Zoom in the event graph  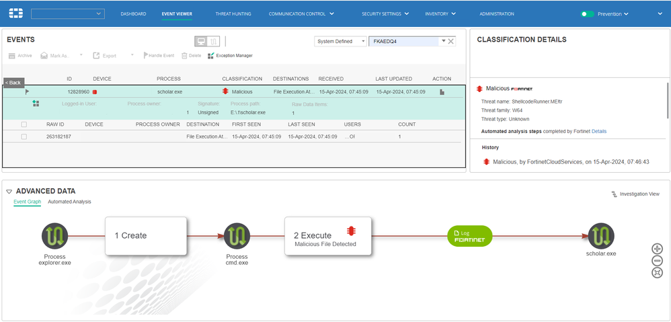(x=657, y=249)
